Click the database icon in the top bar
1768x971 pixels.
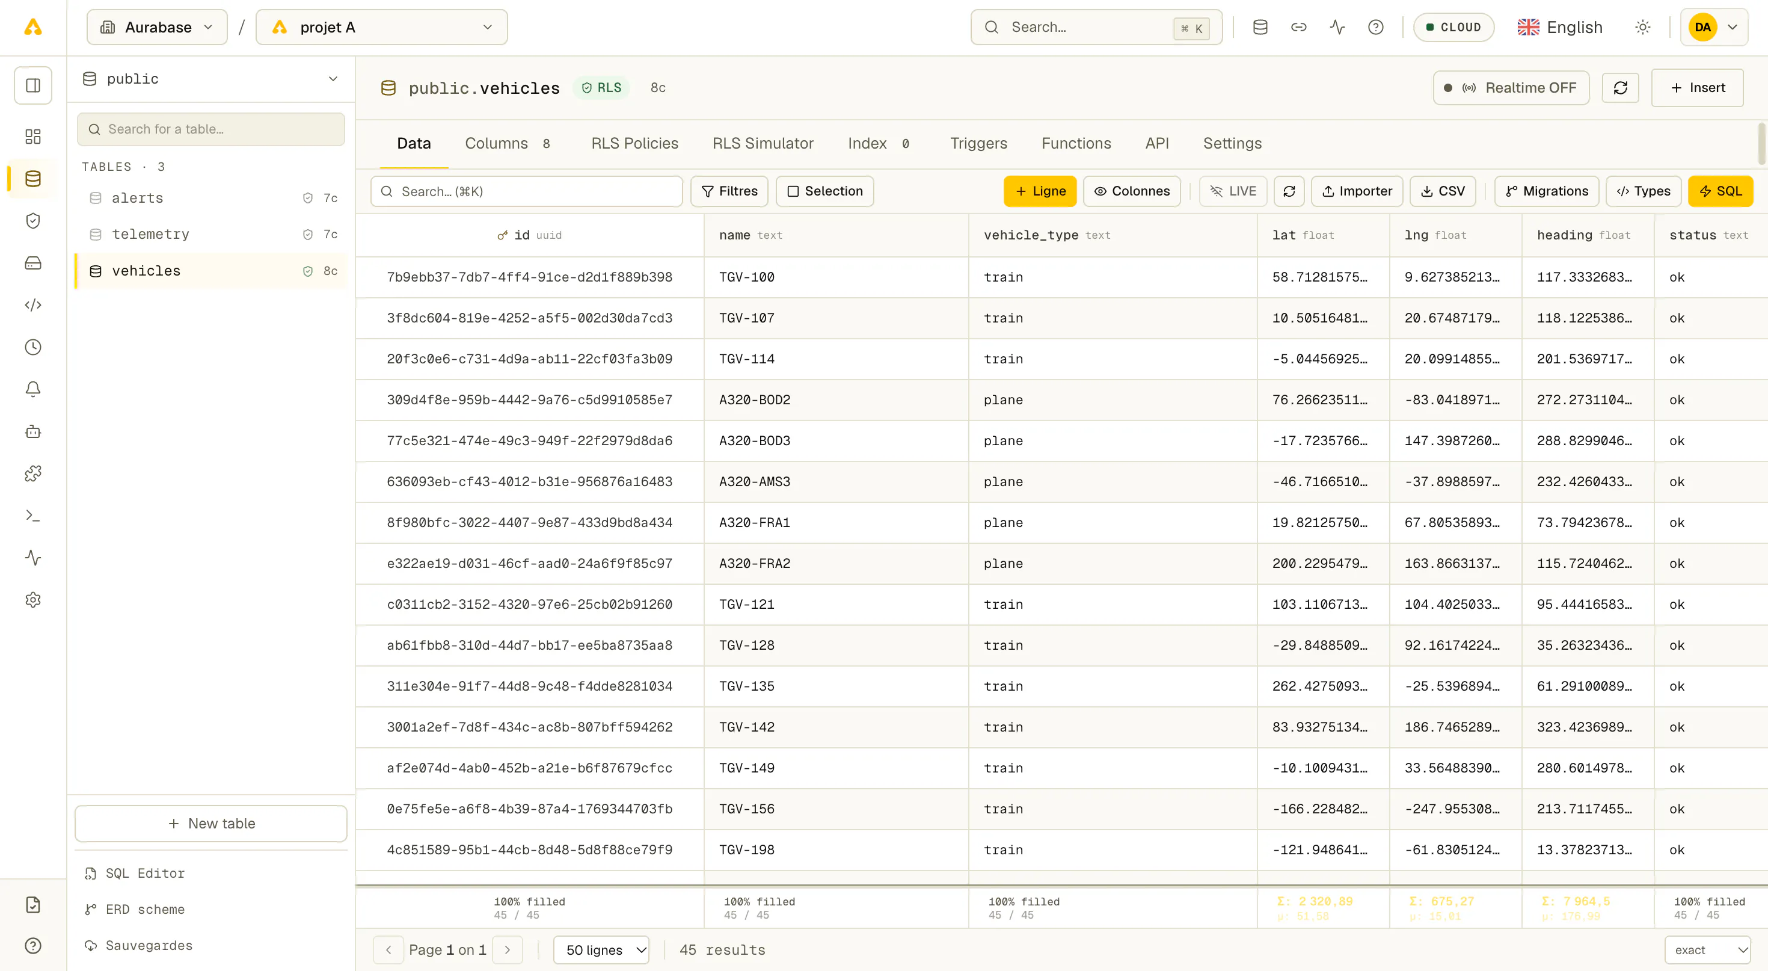click(1260, 28)
